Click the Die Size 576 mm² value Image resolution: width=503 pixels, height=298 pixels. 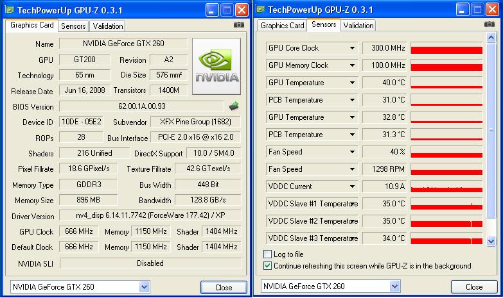tap(169, 75)
